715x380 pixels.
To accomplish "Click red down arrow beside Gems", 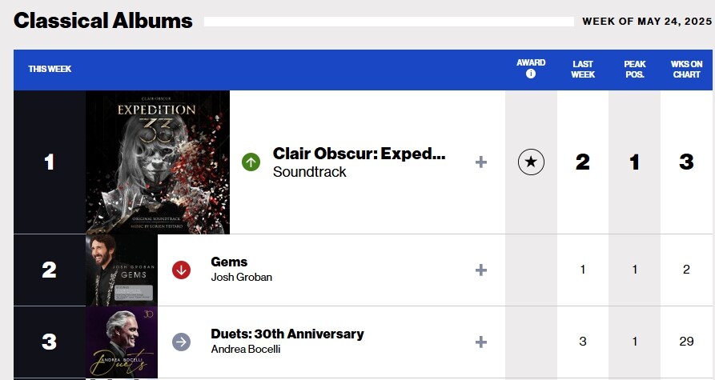I will pyautogui.click(x=182, y=270).
